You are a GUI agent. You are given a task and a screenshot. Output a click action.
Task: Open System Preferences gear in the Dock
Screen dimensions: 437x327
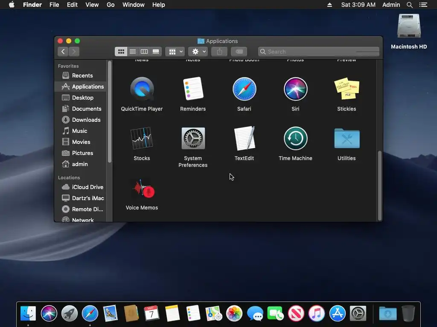click(x=358, y=313)
